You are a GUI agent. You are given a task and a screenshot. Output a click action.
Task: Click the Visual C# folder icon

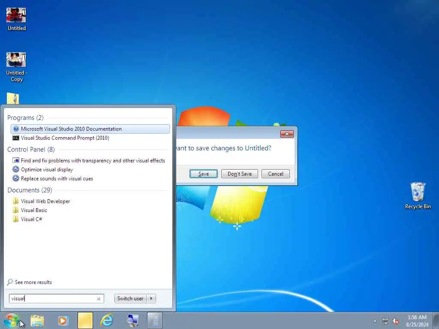(x=16, y=219)
